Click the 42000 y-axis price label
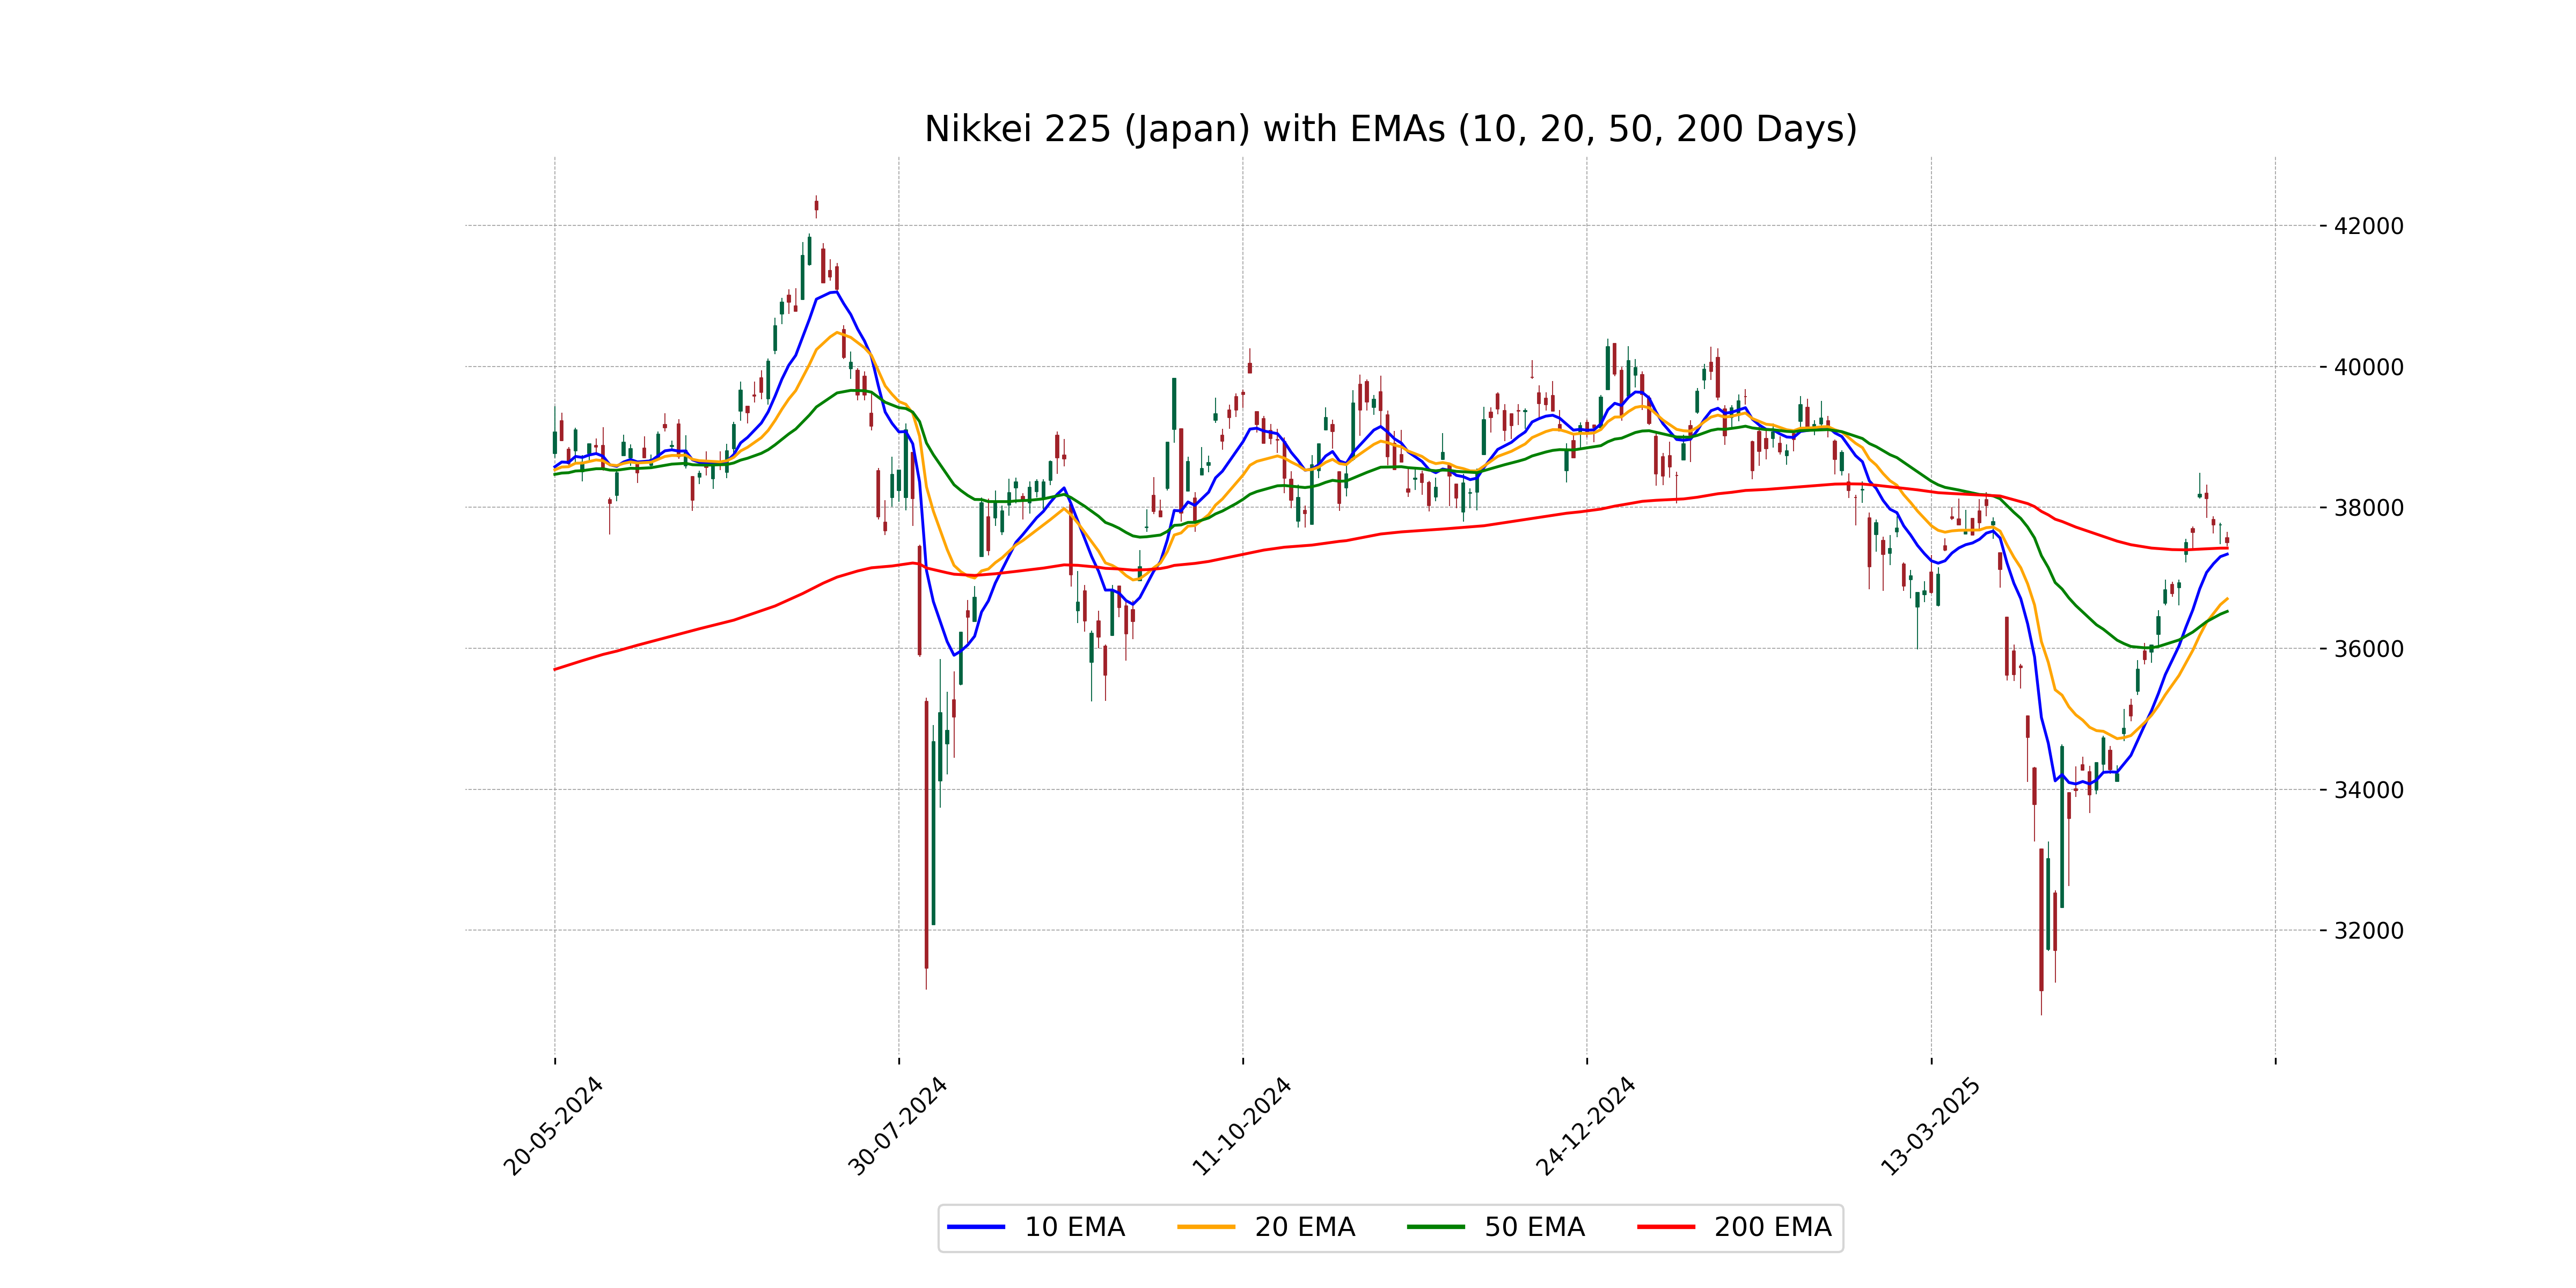Image resolution: width=2576 pixels, height=1288 pixels. (x=2367, y=226)
